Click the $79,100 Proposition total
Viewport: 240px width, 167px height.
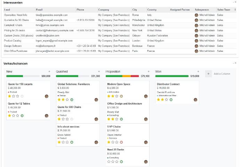(145, 76)
